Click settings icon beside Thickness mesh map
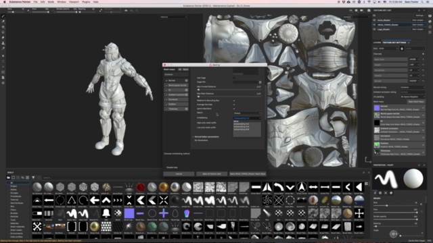This screenshot has height=243, width=433. tap(187, 109)
